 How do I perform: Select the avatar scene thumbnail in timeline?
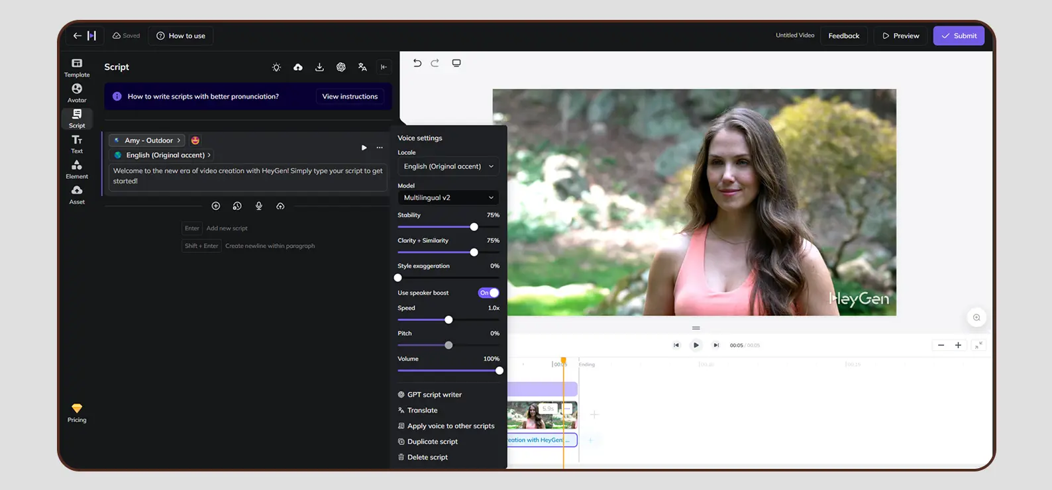(542, 415)
